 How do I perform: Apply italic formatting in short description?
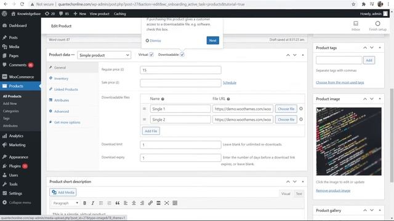(x=93, y=203)
